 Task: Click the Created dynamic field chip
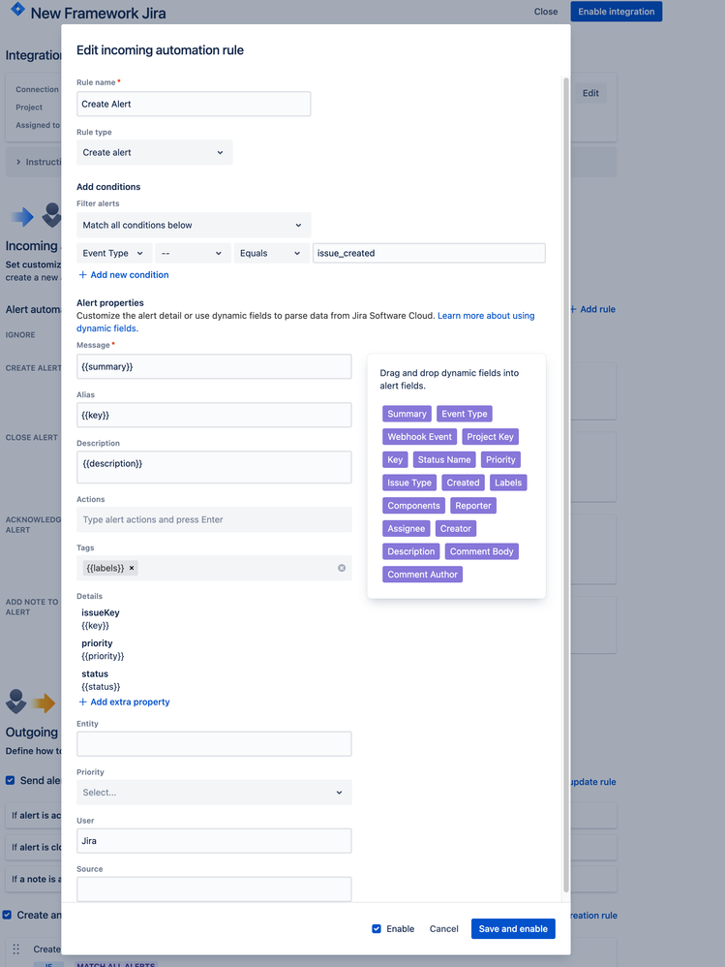click(464, 483)
